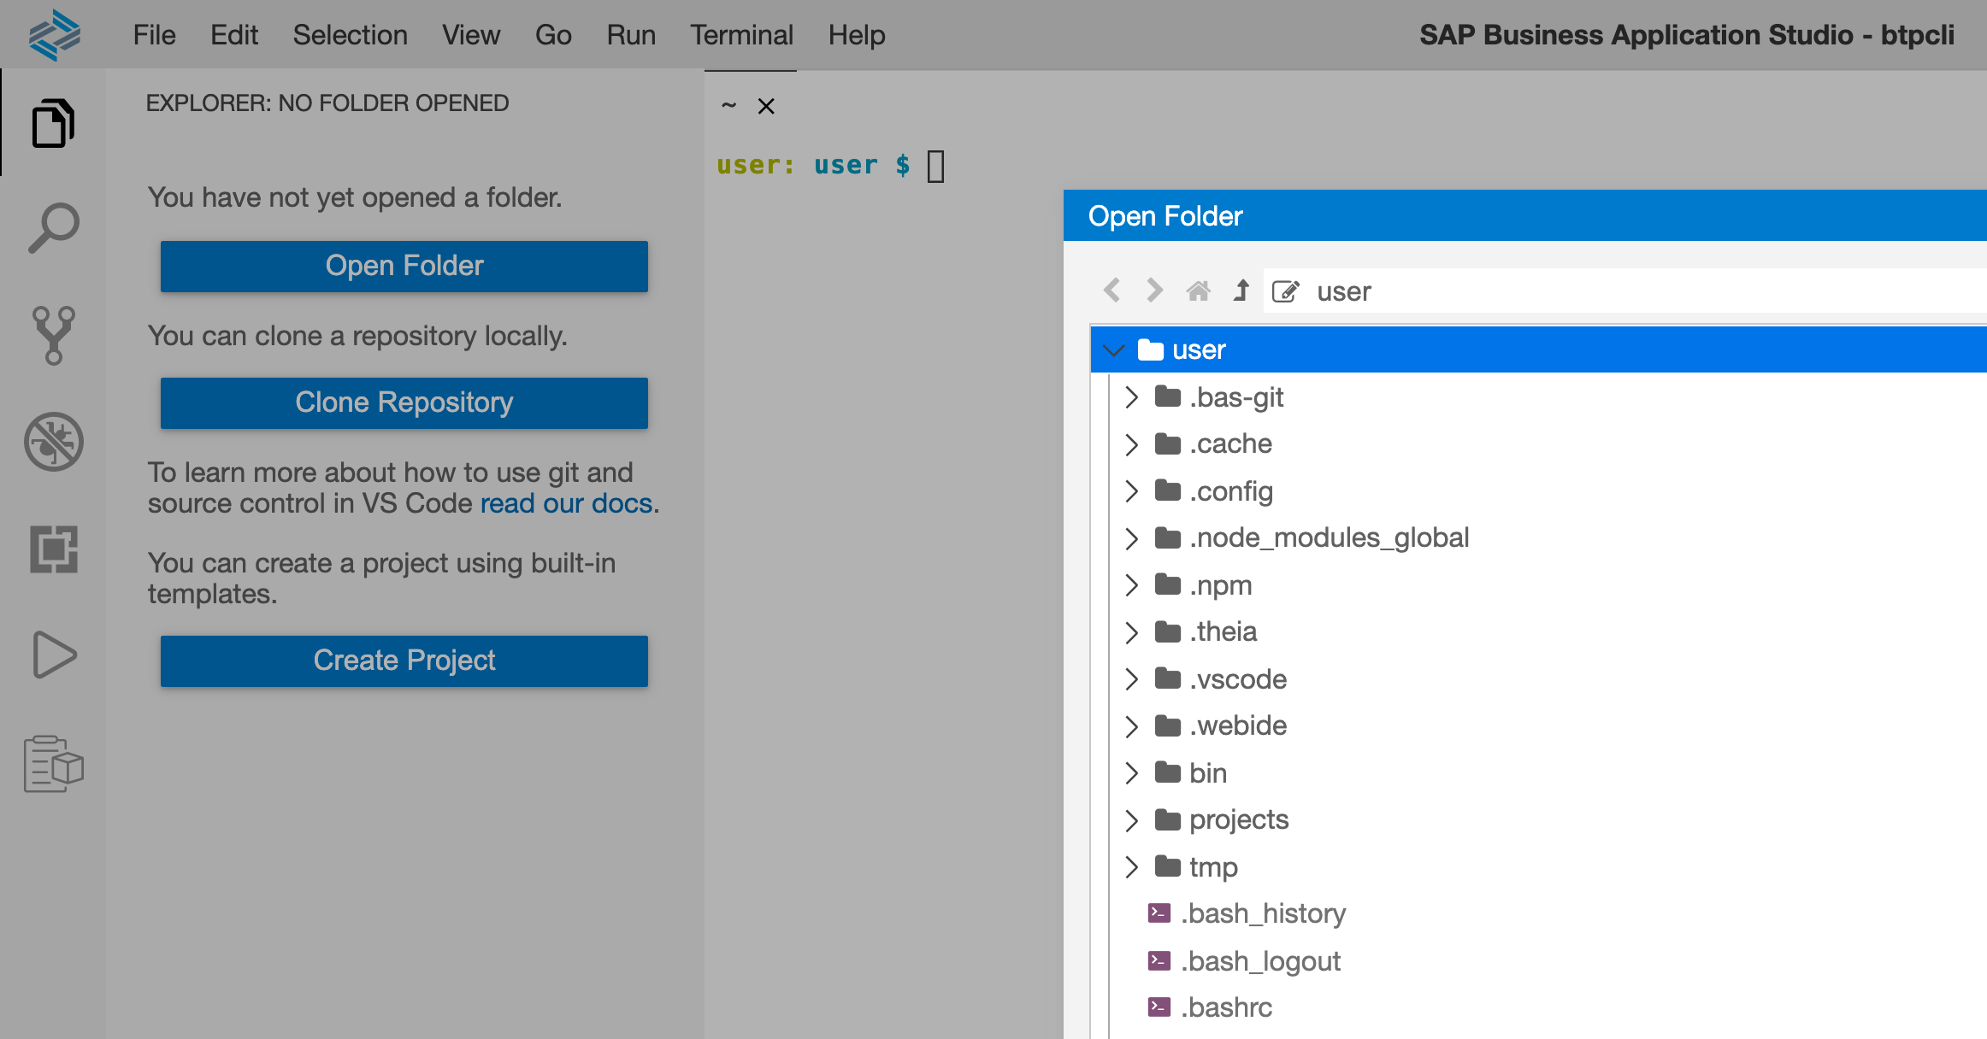Click the up-one-level arrow icon in the dialog

click(x=1241, y=291)
